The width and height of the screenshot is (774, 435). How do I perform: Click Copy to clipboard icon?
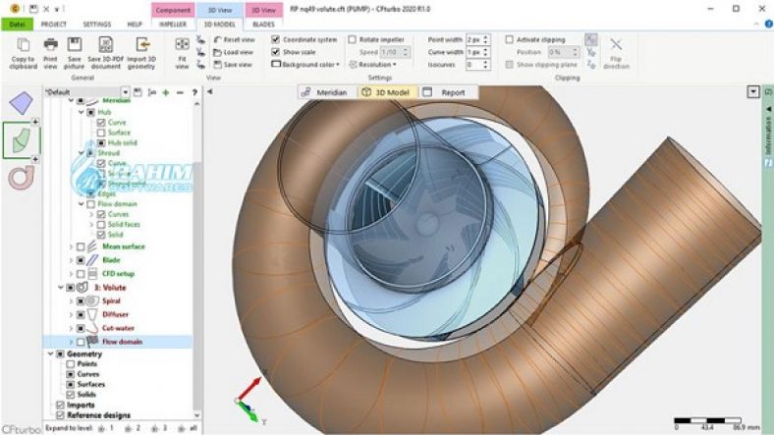[23, 45]
